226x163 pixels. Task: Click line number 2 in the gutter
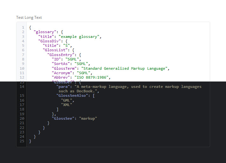(23, 32)
